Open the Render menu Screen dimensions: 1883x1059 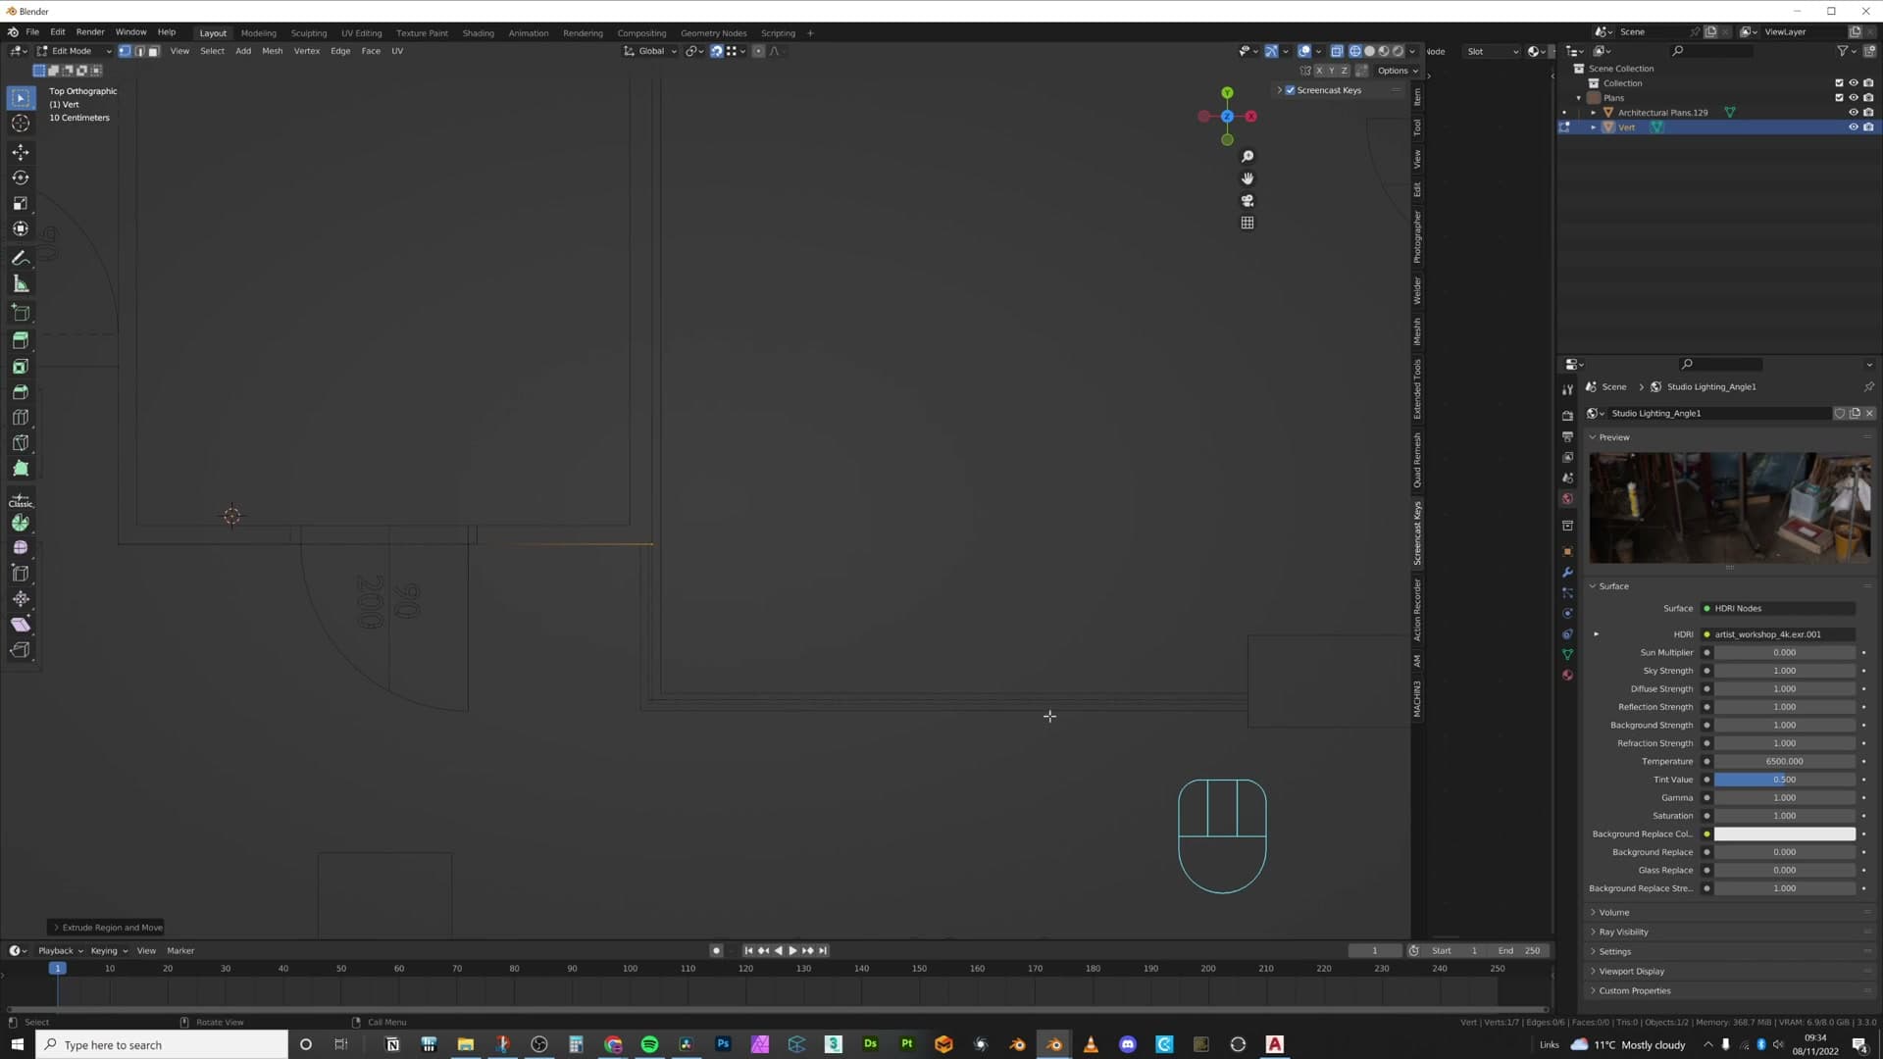coord(90,32)
